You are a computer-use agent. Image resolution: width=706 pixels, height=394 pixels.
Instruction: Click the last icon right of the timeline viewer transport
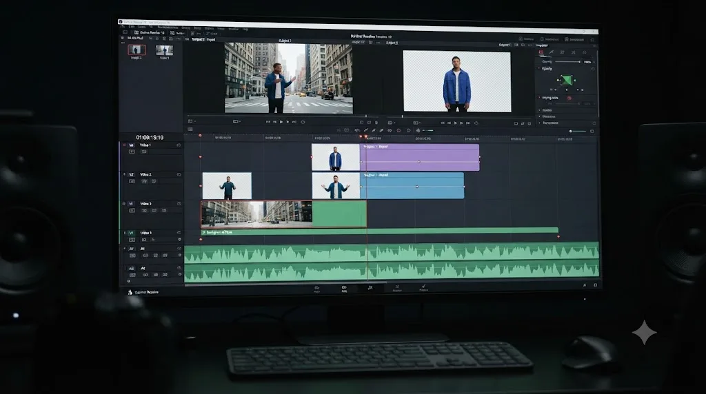point(529,123)
